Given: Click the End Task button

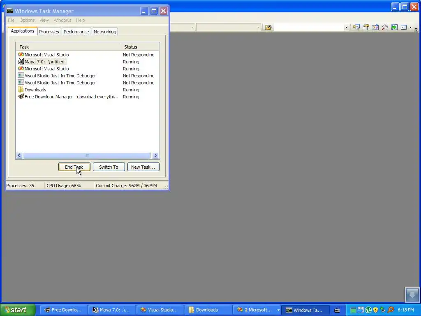Looking at the screenshot, I should pyautogui.click(x=74, y=167).
